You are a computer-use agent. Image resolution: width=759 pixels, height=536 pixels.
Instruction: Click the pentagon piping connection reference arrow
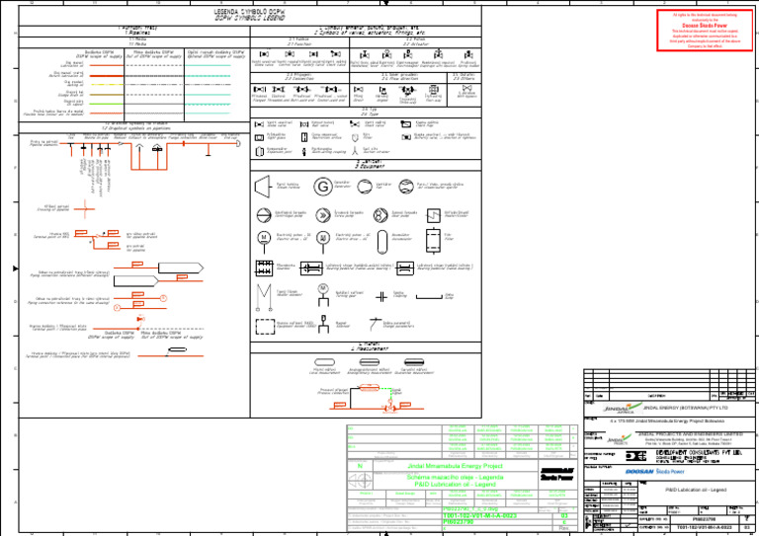[181, 268]
